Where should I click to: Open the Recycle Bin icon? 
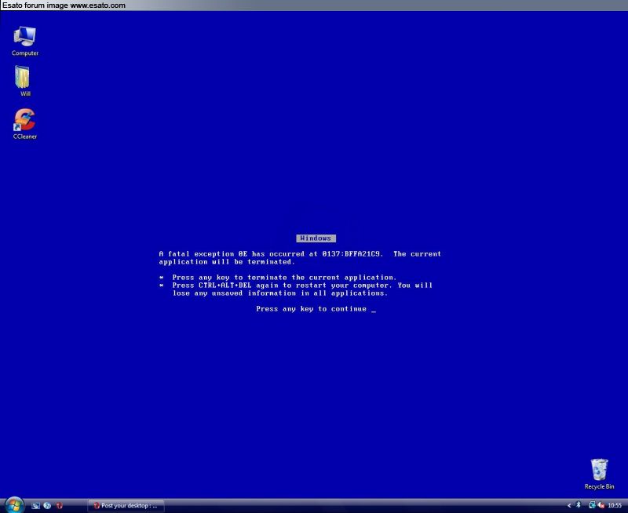tap(599, 475)
